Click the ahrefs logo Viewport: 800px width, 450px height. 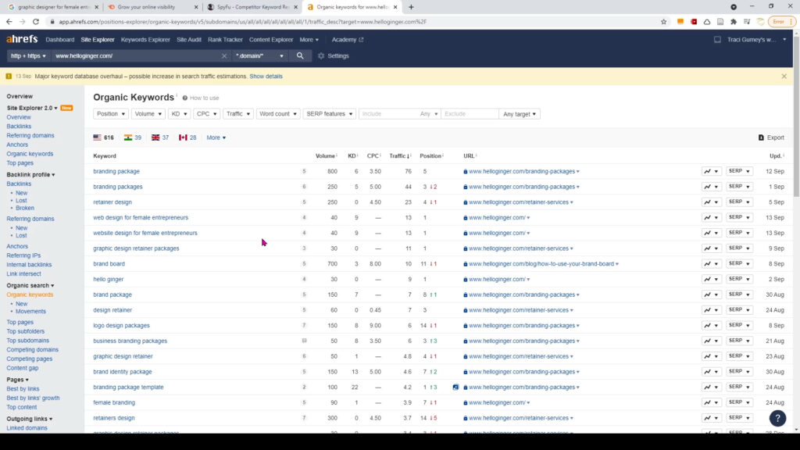[21, 38]
